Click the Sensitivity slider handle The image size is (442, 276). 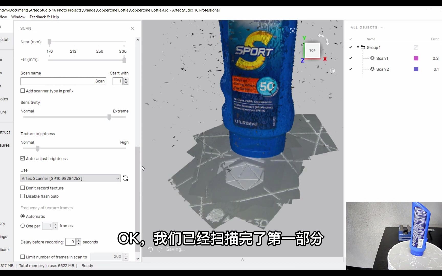pyautogui.click(x=109, y=117)
